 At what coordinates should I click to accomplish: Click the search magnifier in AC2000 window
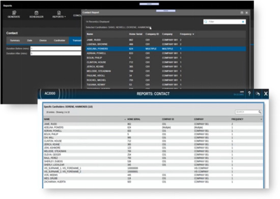click(260, 112)
